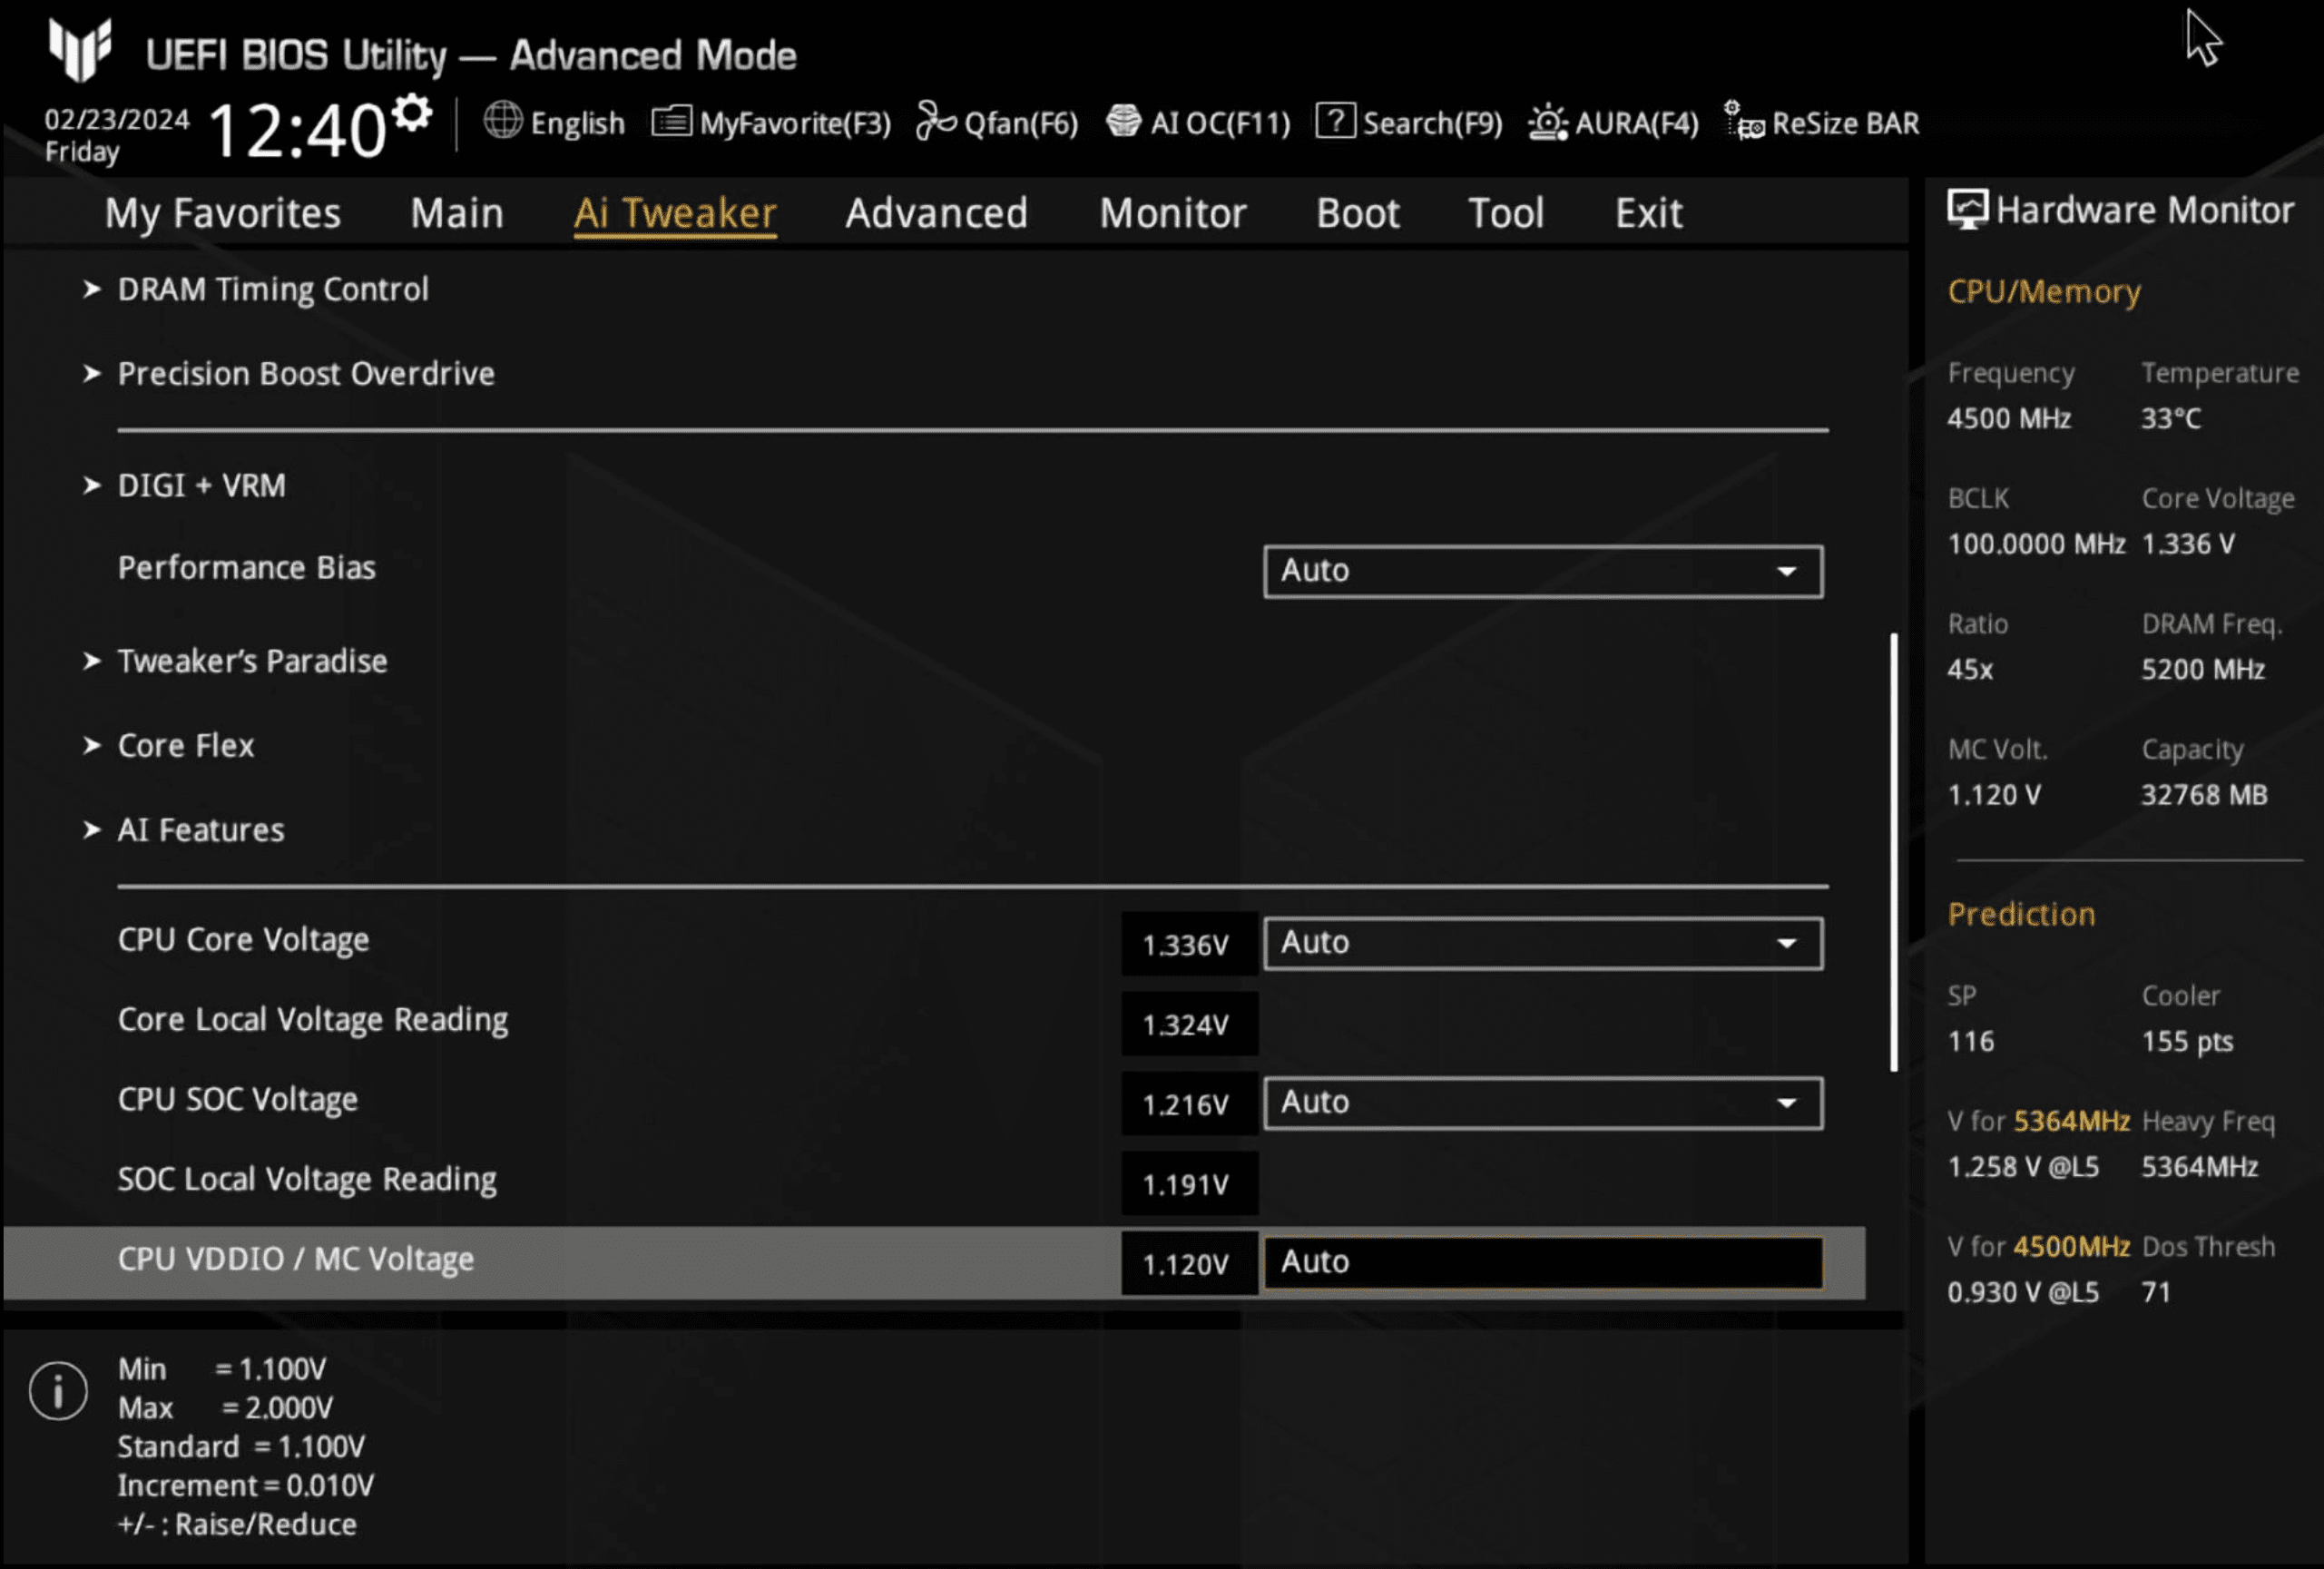Image resolution: width=2324 pixels, height=1569 pixels.
Task: Click the Dos Thresh 71 value
Action: (2156, 1292)
